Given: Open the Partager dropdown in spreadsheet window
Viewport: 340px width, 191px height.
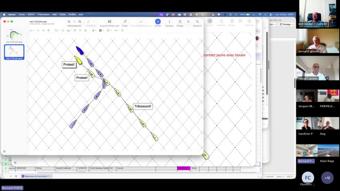Looking at the screenshot, I should (287, 24).
